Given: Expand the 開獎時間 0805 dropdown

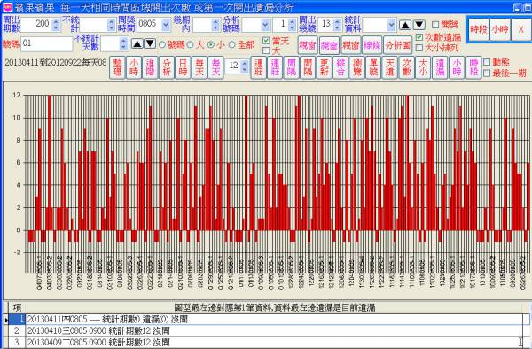Looking at the screenshot, I should 166,25.
